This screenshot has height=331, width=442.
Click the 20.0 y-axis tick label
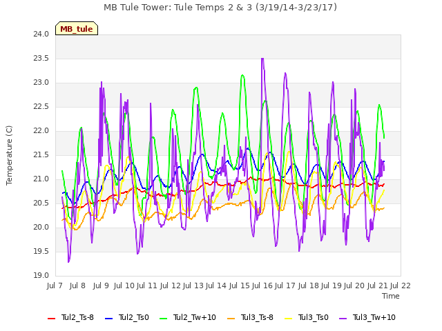pos(41,228)
